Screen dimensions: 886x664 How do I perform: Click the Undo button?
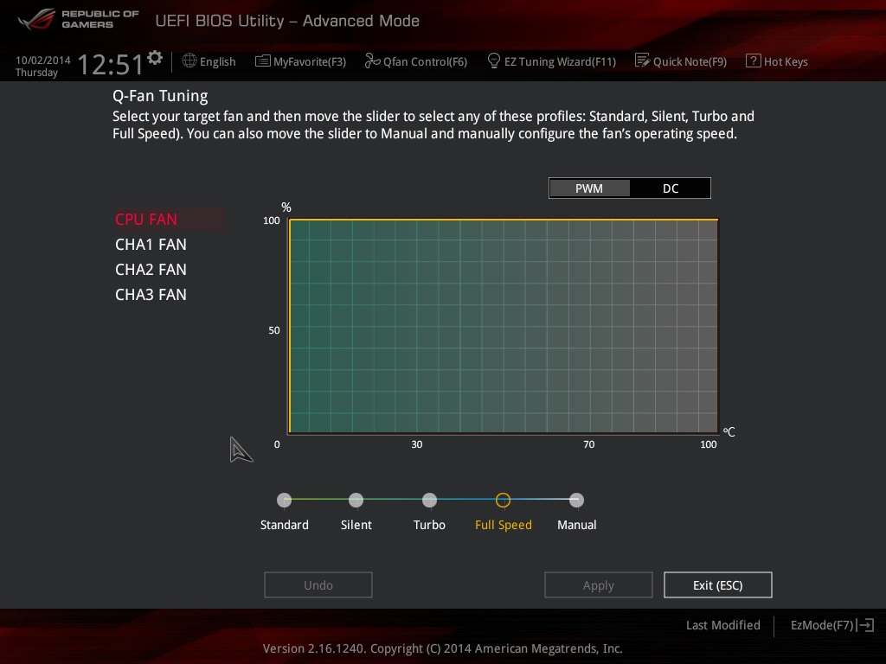coord(318,585)
